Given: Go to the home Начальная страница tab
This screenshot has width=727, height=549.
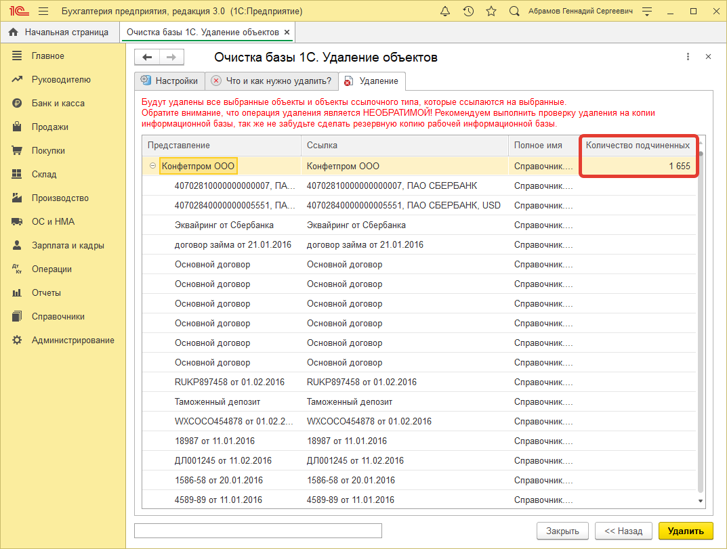Looking at the screenshot, I should (59, 32).
